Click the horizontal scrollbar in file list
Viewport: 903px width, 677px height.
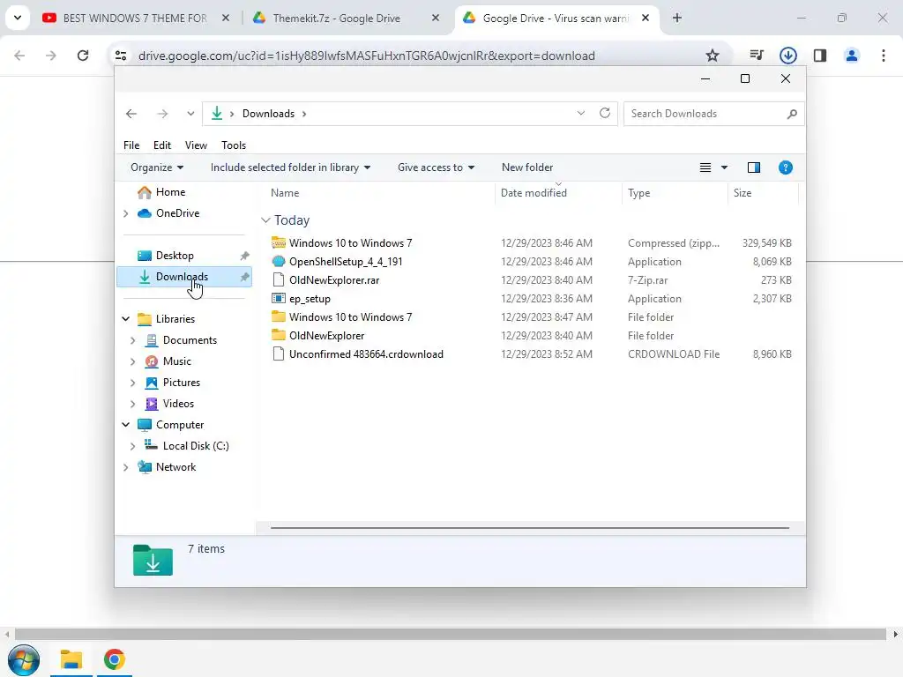coord(529,527)
